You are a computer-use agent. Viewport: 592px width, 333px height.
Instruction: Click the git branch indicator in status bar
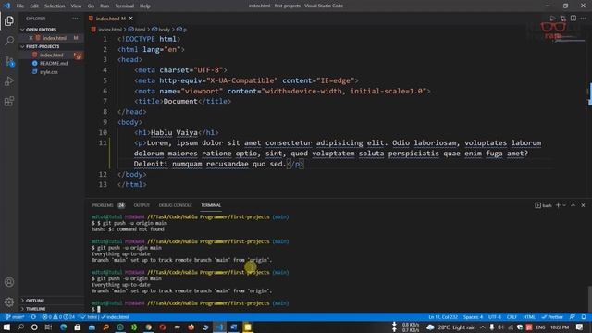15,317
